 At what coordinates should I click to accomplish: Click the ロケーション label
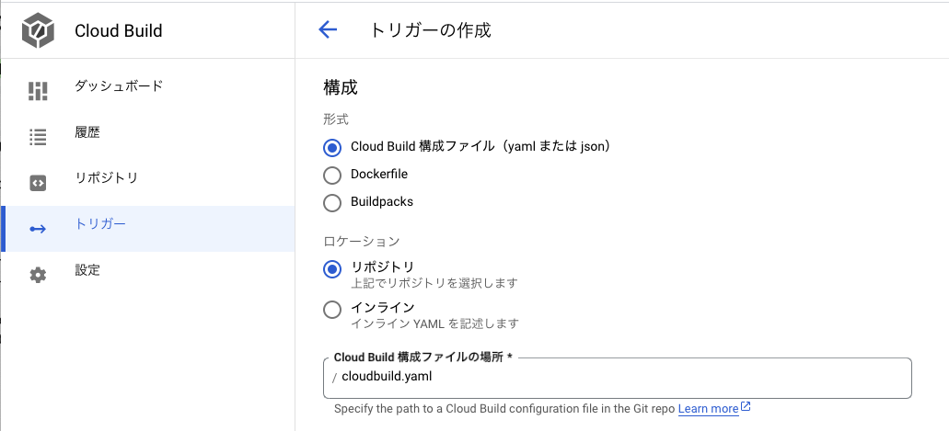click(362, 241)
